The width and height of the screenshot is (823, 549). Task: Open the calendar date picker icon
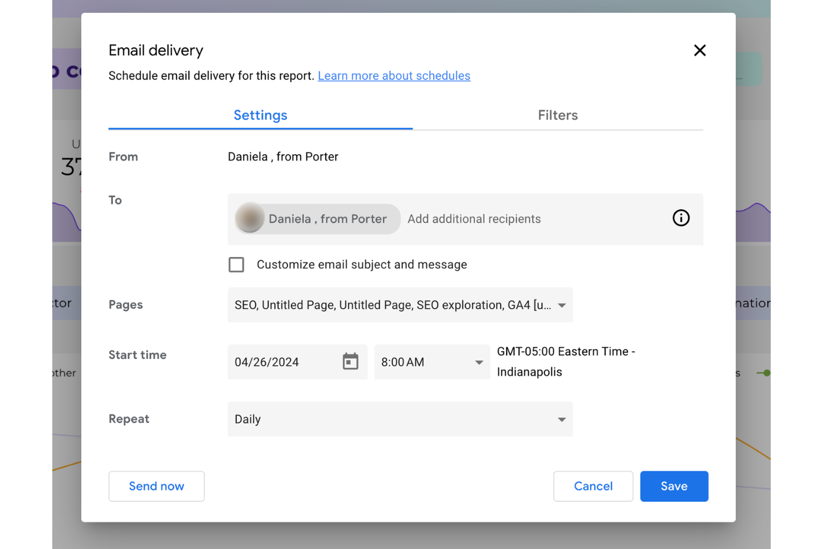pos(350,362)
